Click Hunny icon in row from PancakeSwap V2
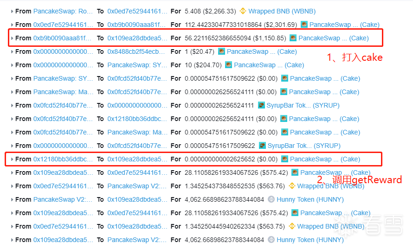413x249 pixels. 271,199
